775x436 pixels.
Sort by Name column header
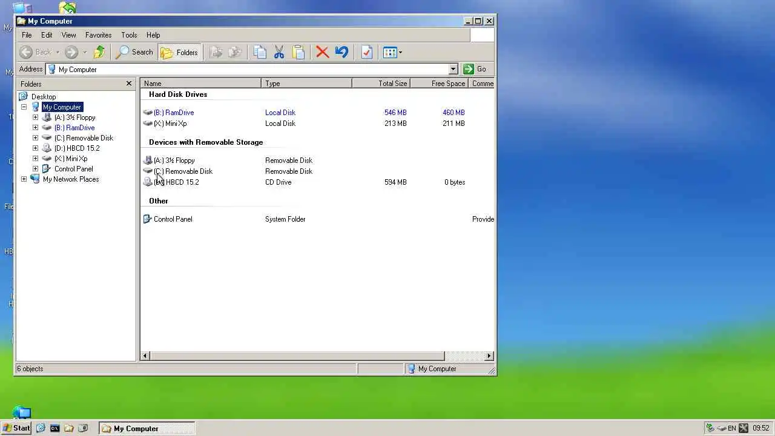point(201,84)
